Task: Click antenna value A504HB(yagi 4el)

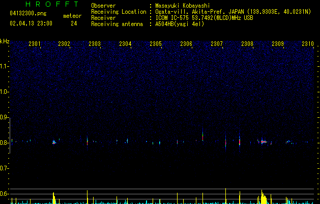Action: pos(180,24)
